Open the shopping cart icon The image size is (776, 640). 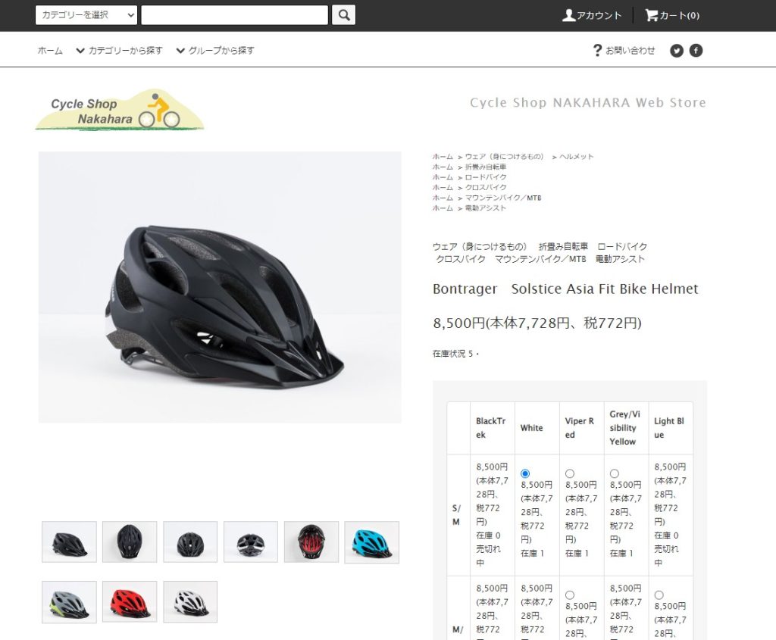coord(651,15)
